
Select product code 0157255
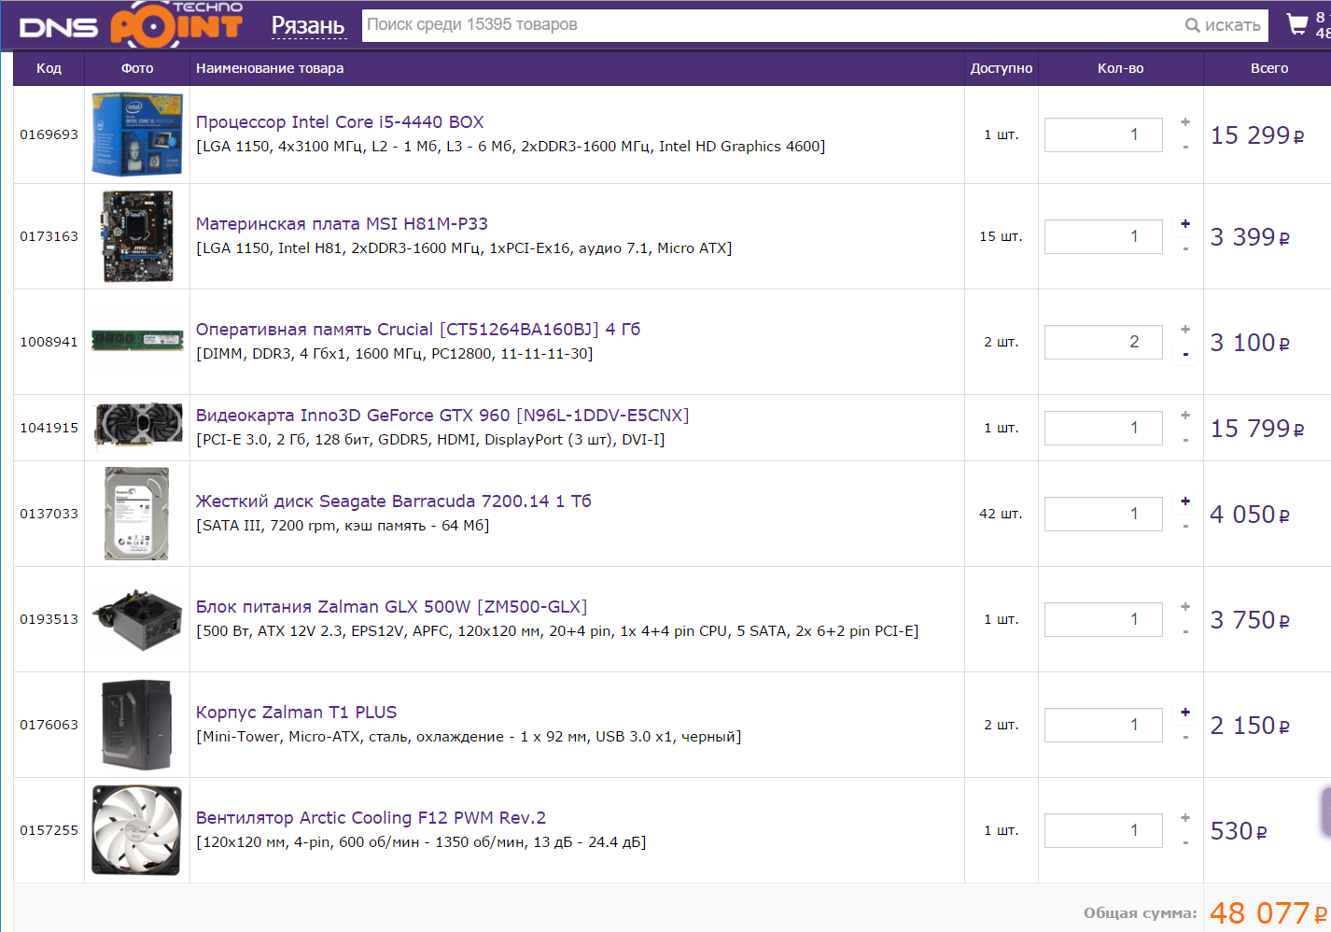(49, 830)
